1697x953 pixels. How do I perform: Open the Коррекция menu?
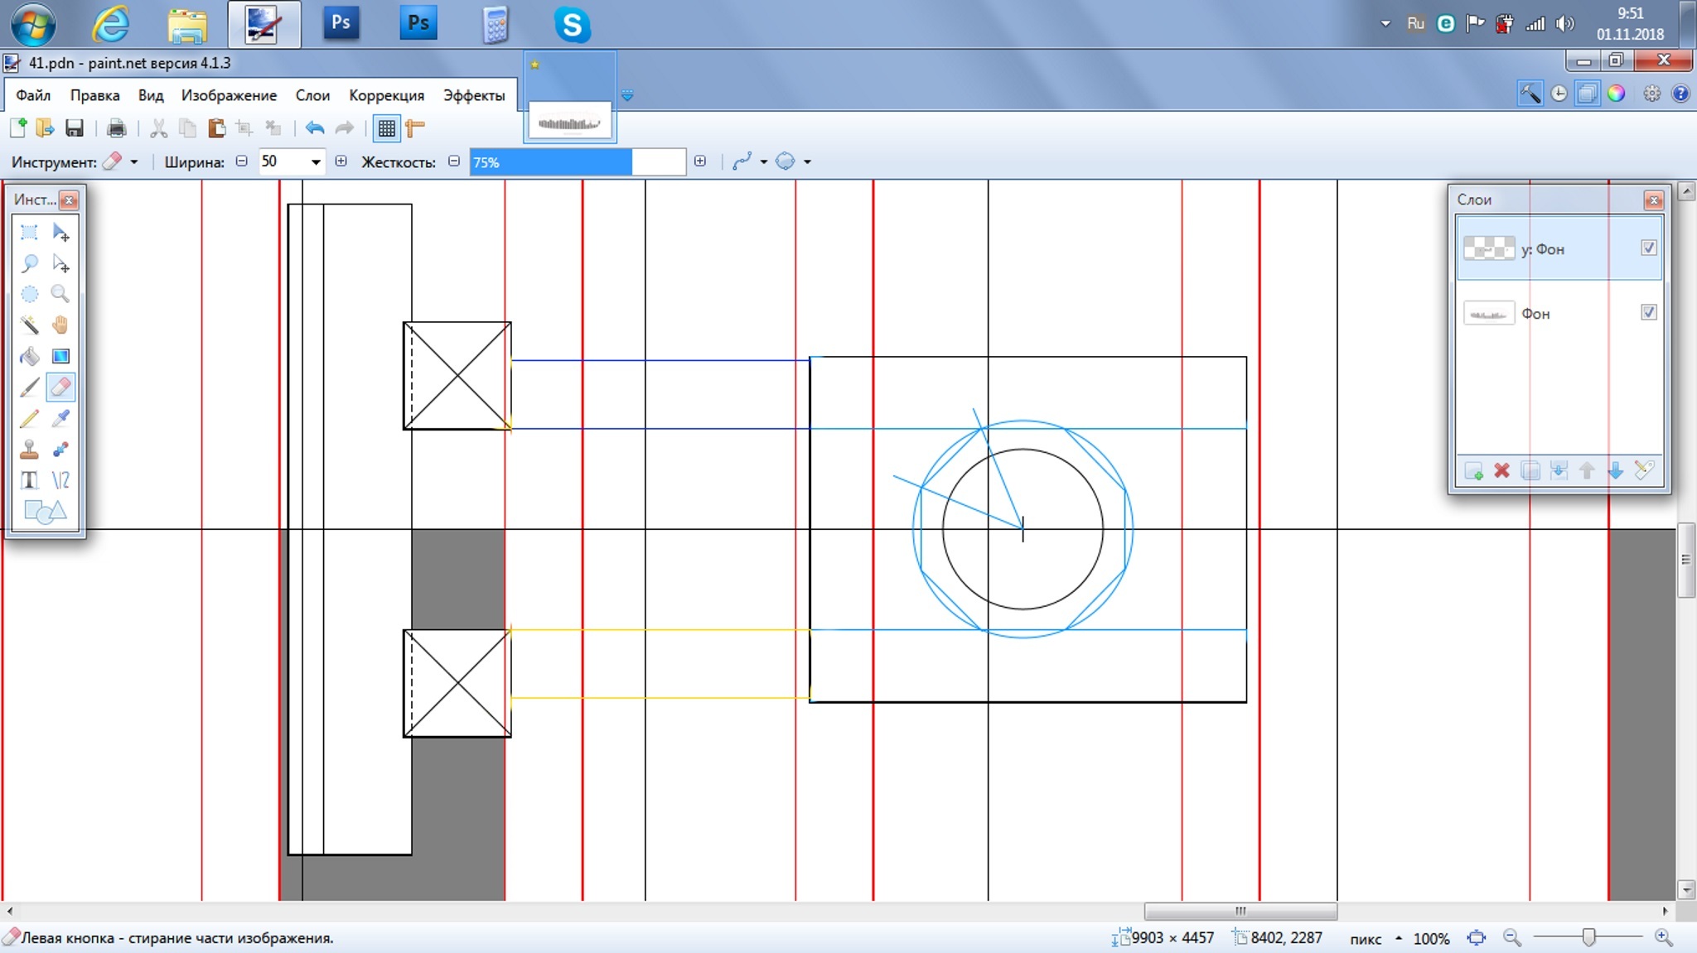386,95
